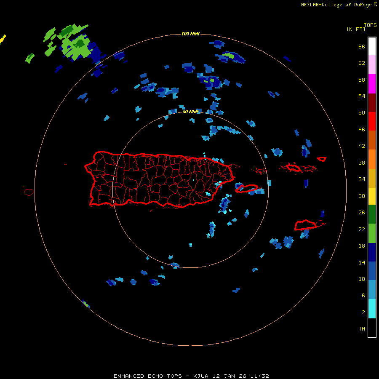This screenshot has width=379, height=379.
Task: Click the yellow echo at far upper-left edge
Action: 3,39
